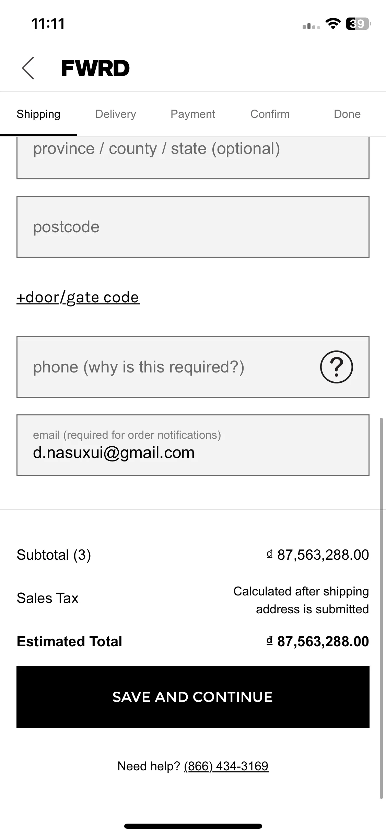Tap the battery indicator icon
386x837 pixels.
pyautogui.click(x=359, y=24)
